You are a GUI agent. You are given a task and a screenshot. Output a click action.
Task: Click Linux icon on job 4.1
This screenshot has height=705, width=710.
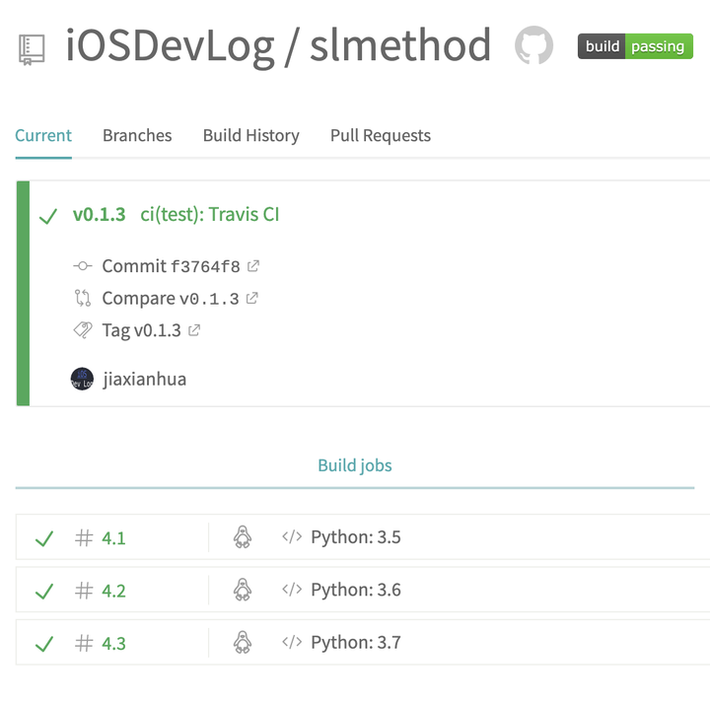pyautogui.click(x=242, y=537)
